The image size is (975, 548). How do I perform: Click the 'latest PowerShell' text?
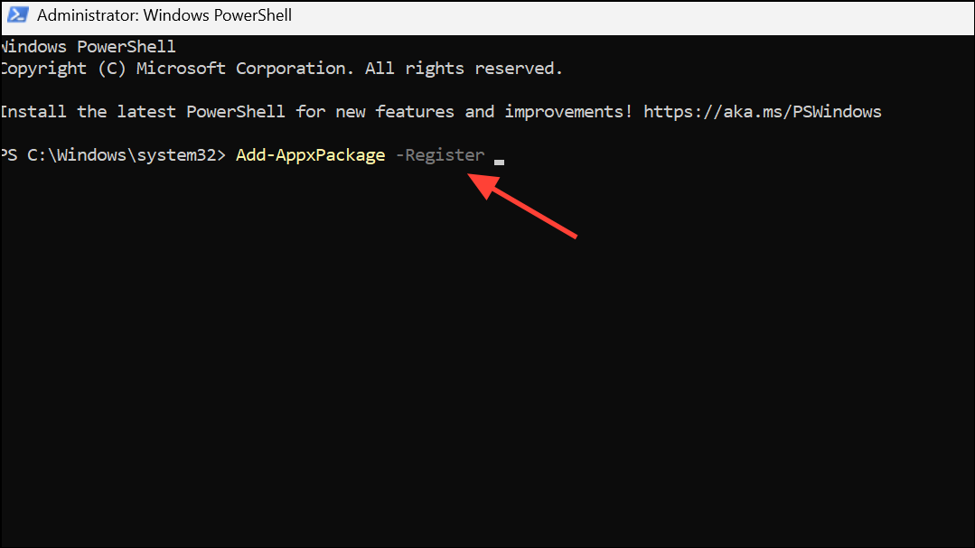(201, 112)
